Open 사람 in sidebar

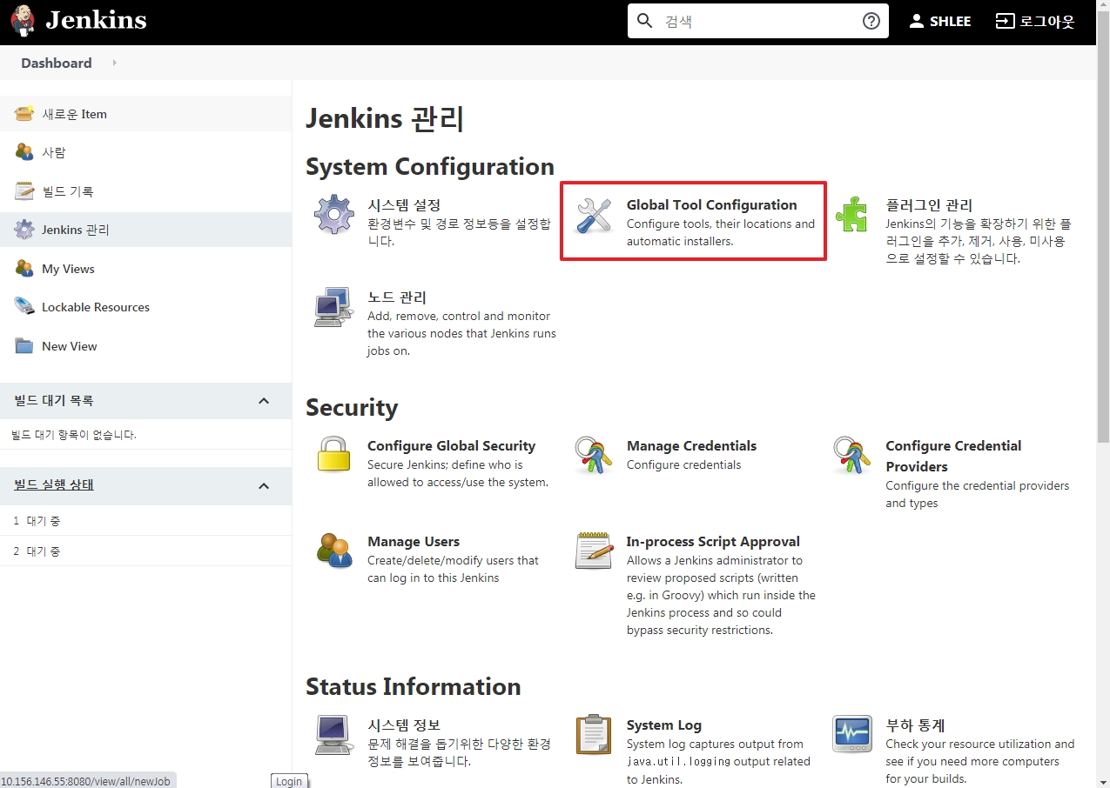[54, 152]
